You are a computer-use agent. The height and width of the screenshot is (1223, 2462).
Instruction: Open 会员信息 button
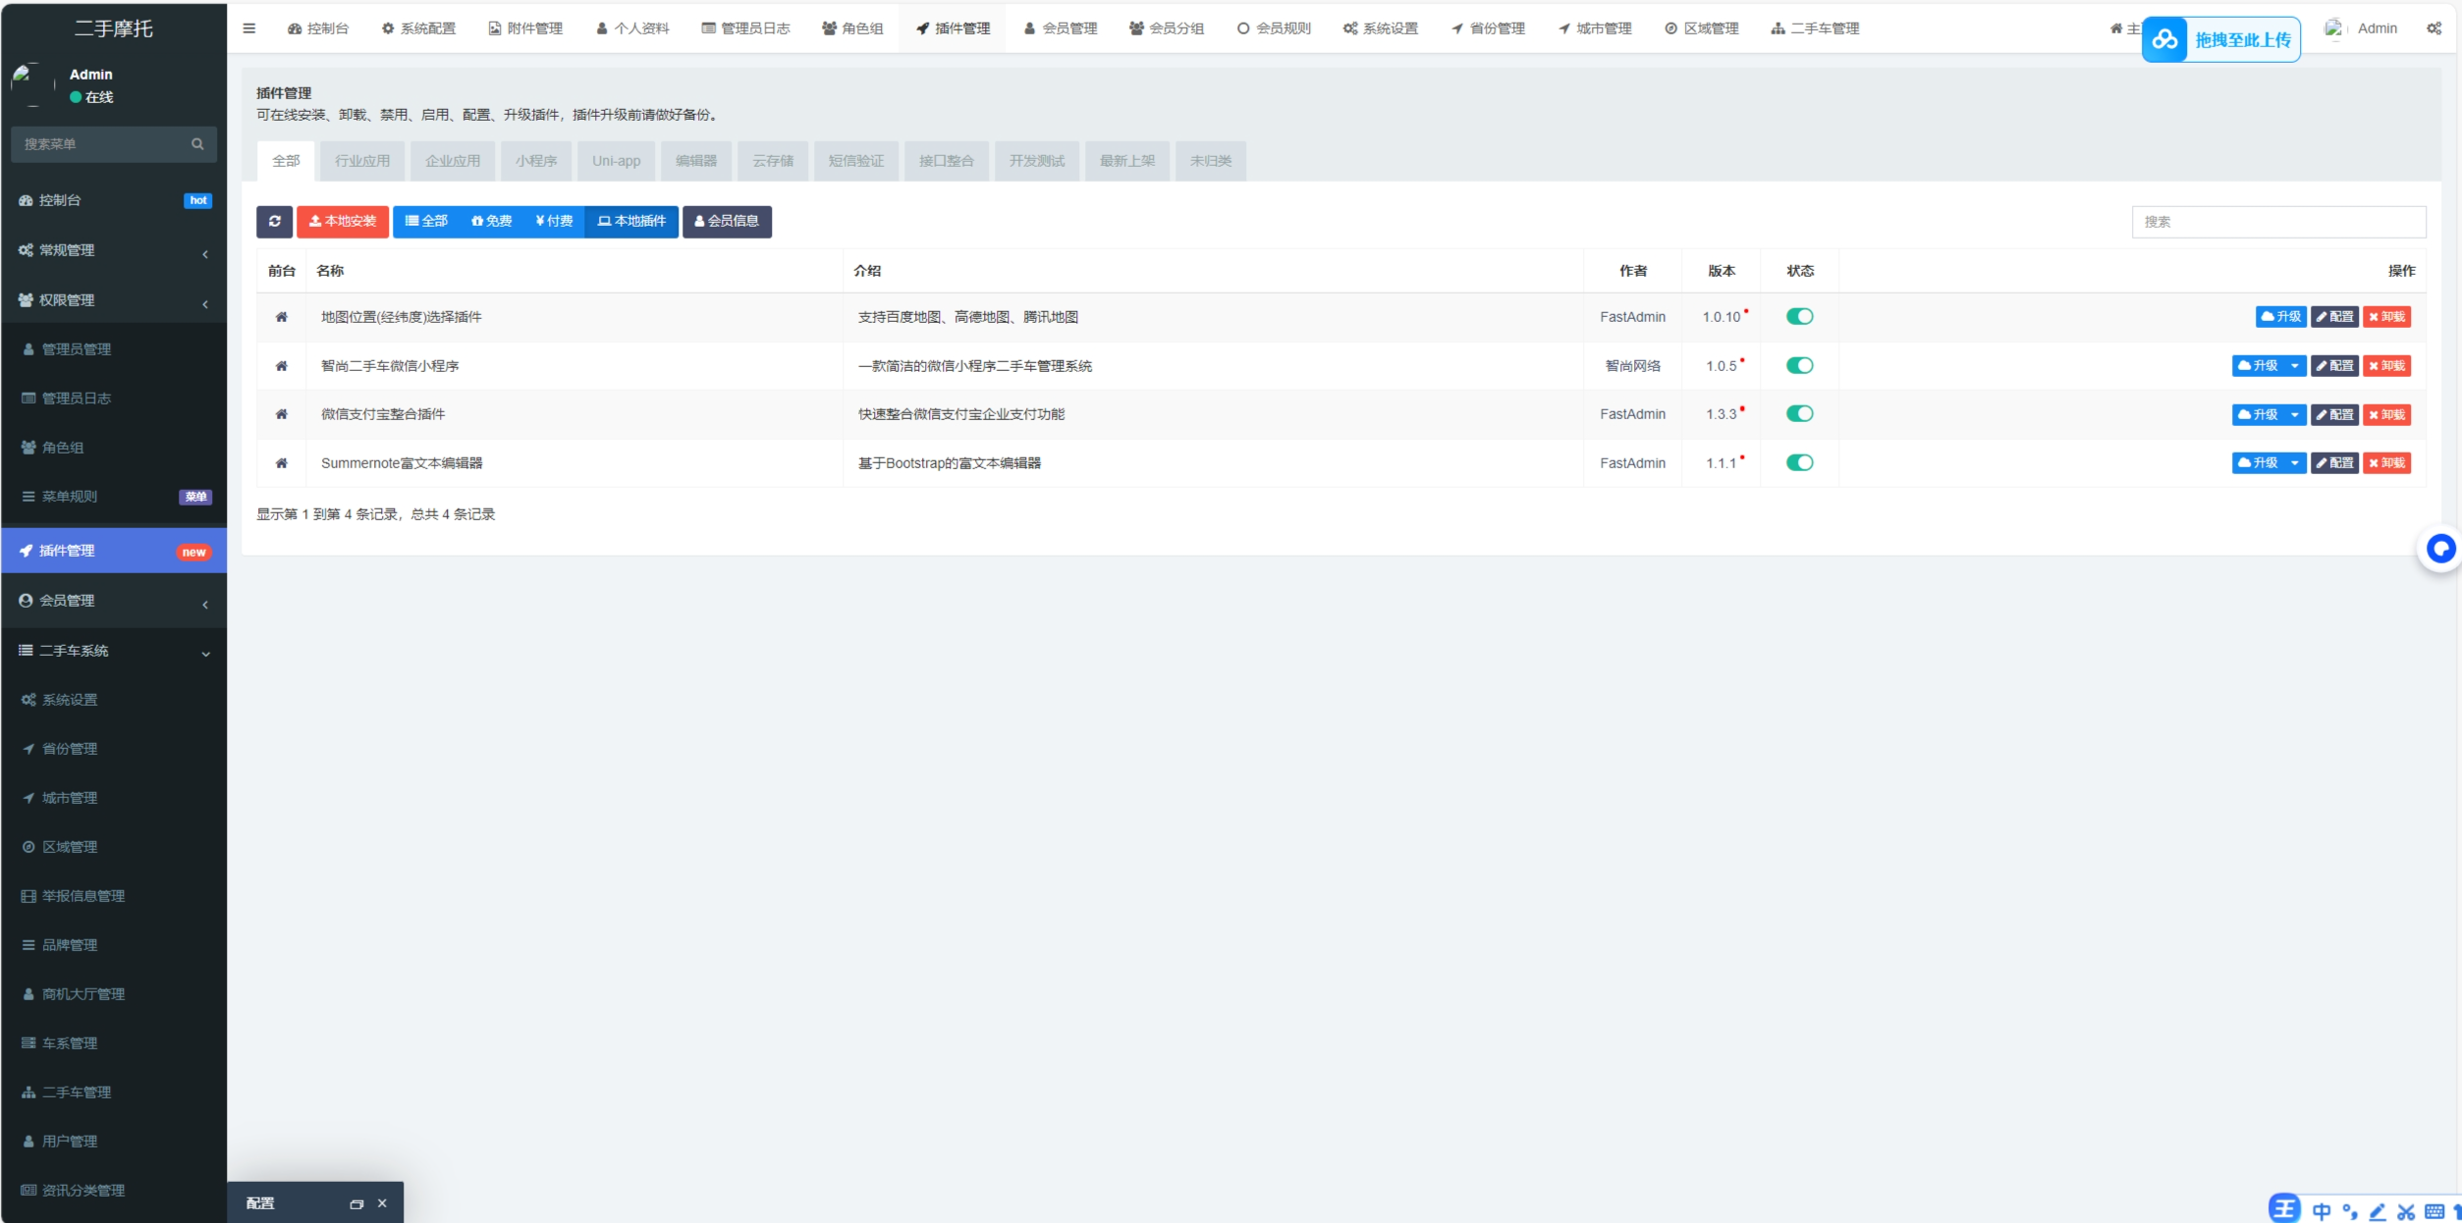click(x=727, y=222)
